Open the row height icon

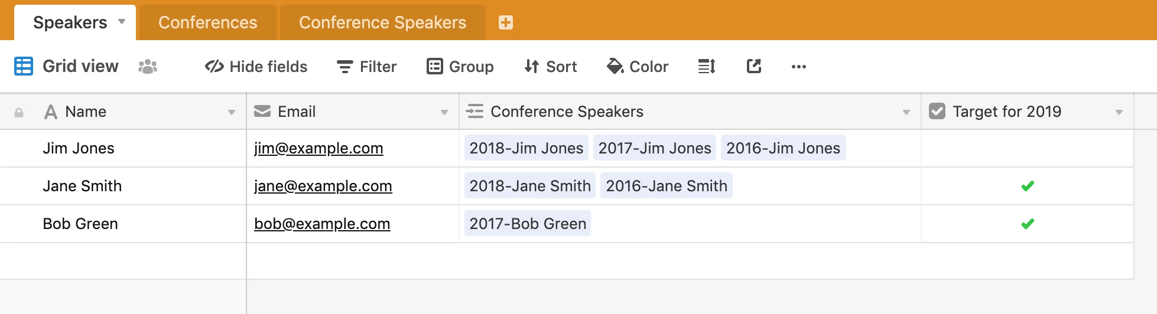pyautogui.click(x=707, y=67)
